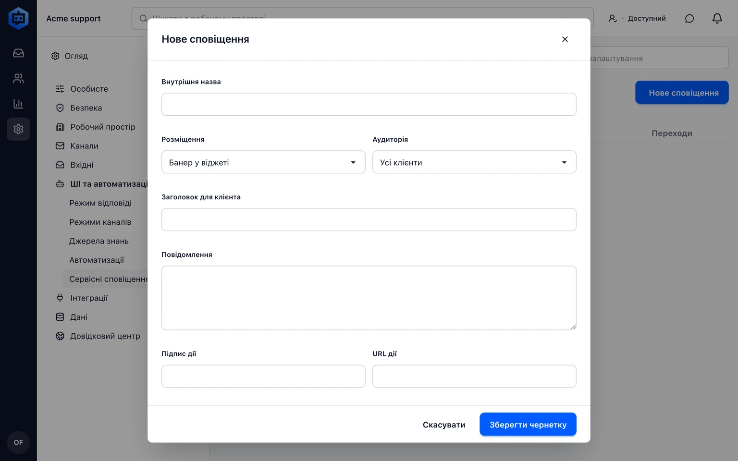This screenshot has height=461, width=738.
Task: Click the sliders icon beside Особисте
Action: [x=60, y=89]
